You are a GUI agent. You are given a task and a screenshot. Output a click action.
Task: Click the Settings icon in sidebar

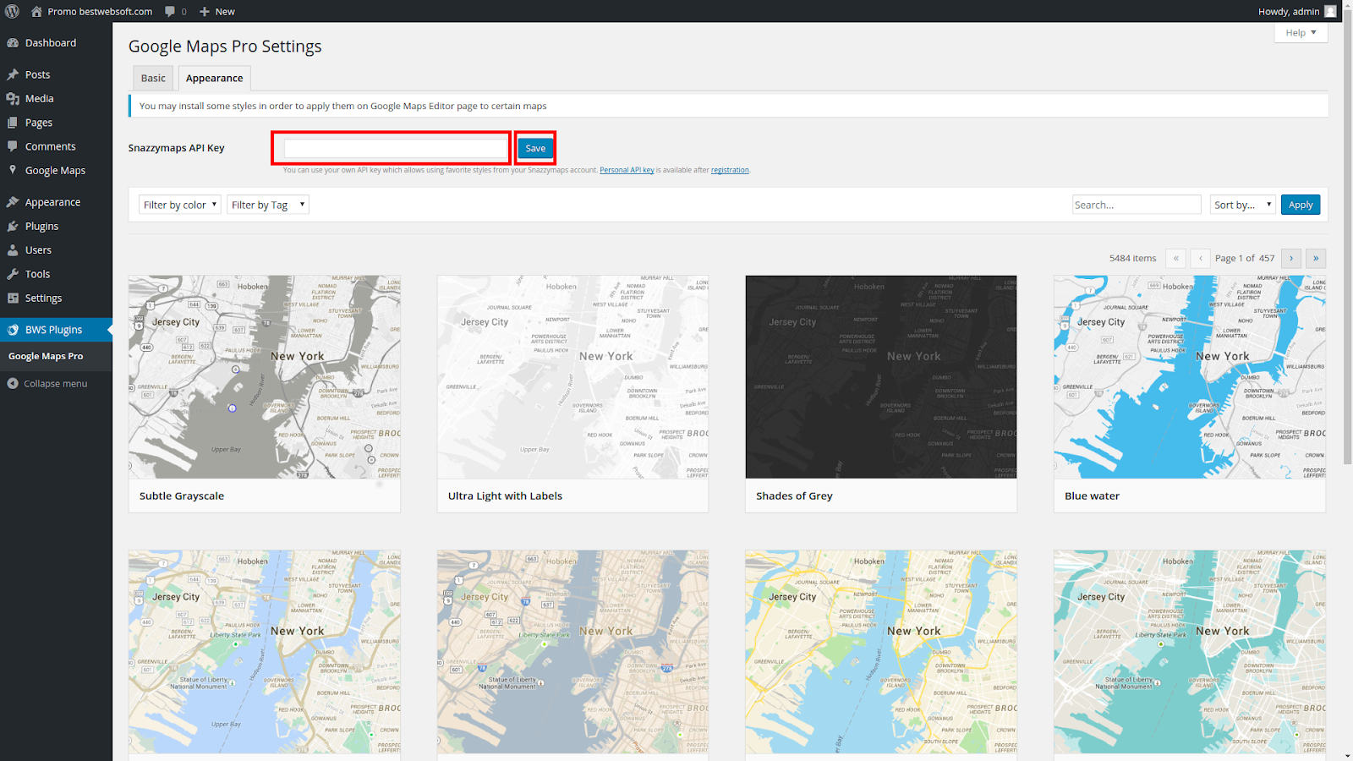[x=13, y=298]
